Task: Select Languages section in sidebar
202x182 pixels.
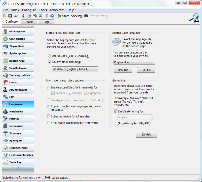Action: click(x=18, y=104)
